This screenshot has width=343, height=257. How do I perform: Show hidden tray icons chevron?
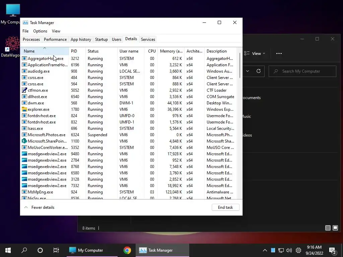click(265, 250)
